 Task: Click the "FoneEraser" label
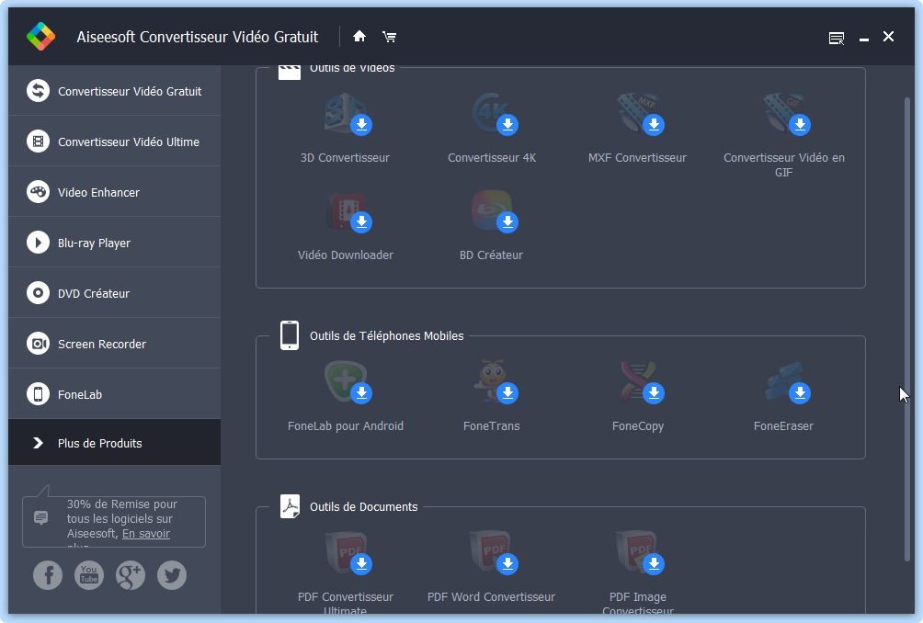[x=783, y=426]
